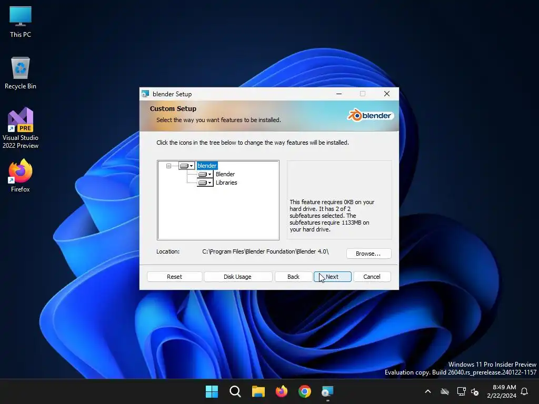Image resolution: width=539 pixels, height=404 pixels.
Task: Select the Recycle Bin desktop icon
Action: click(21, 73)
